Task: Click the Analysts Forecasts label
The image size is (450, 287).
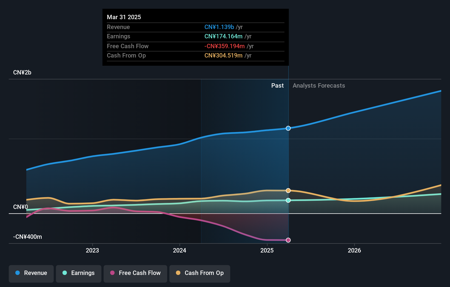Action: click(319, 86)
